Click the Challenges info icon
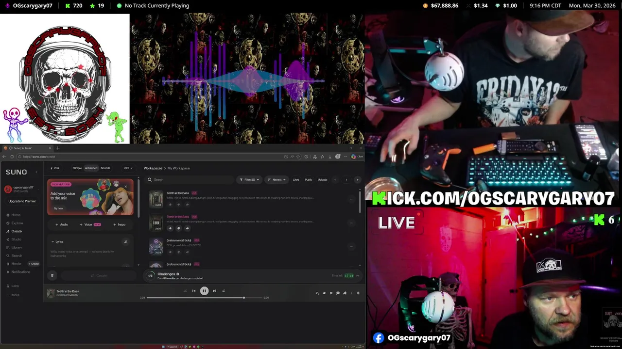622x349 pixels. click(x=178, y=274)
